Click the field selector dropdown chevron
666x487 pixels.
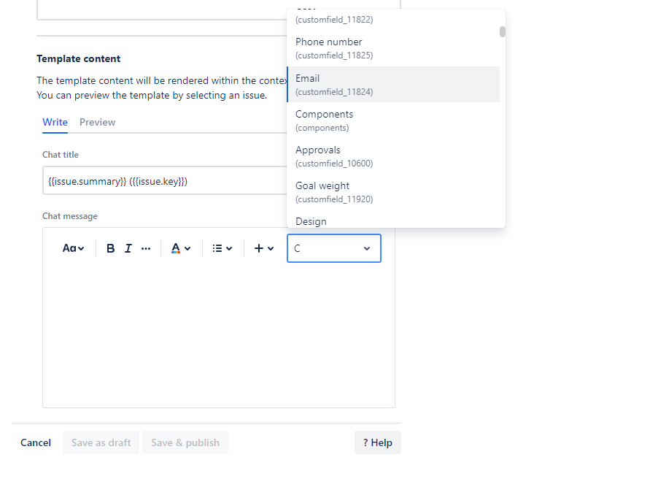coord(367,248)
